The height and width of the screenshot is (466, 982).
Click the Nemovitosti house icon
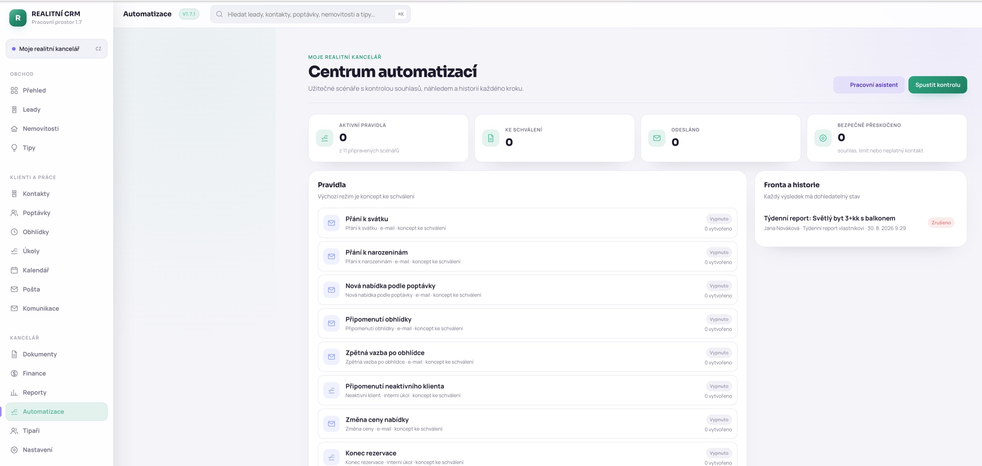pos(14,129)
